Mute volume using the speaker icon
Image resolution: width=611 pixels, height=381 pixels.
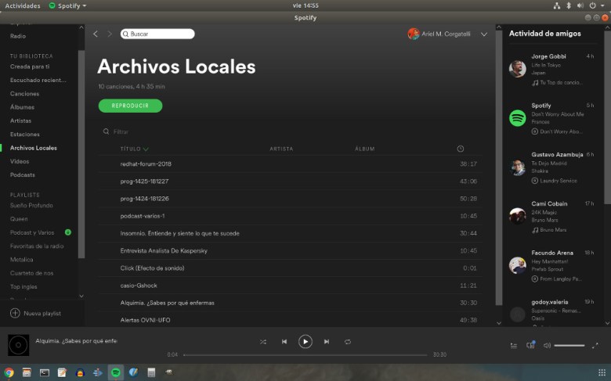[x=547, y=345]
